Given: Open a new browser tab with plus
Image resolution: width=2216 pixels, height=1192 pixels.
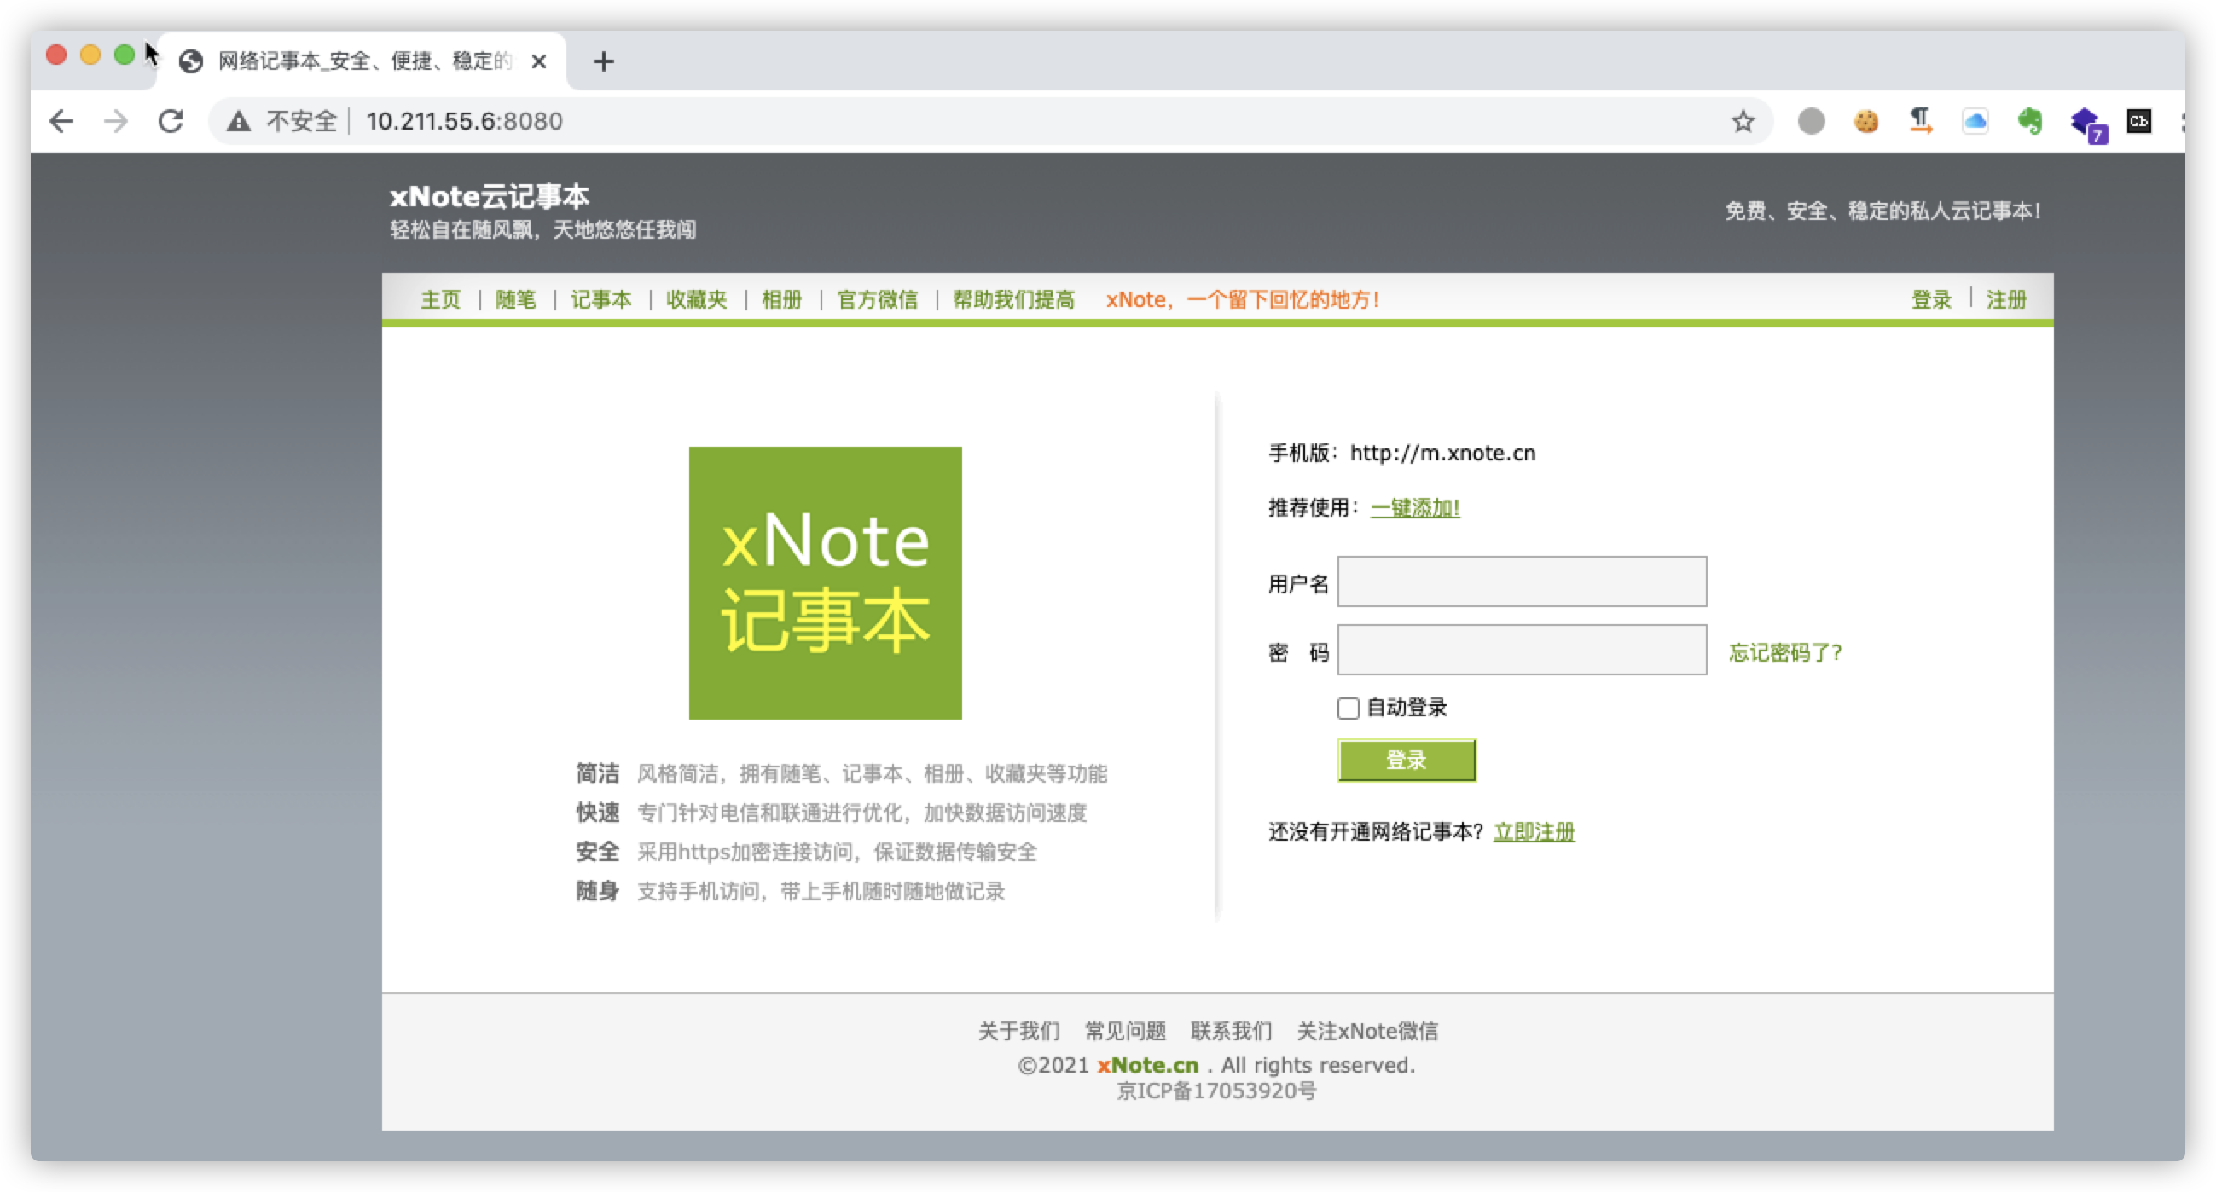Looking at the screenshot, I should click(603, 61).
